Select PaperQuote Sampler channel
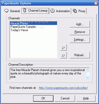Image resolution: width=99 pixels, height=104 pixels. (x=33, y=27)
